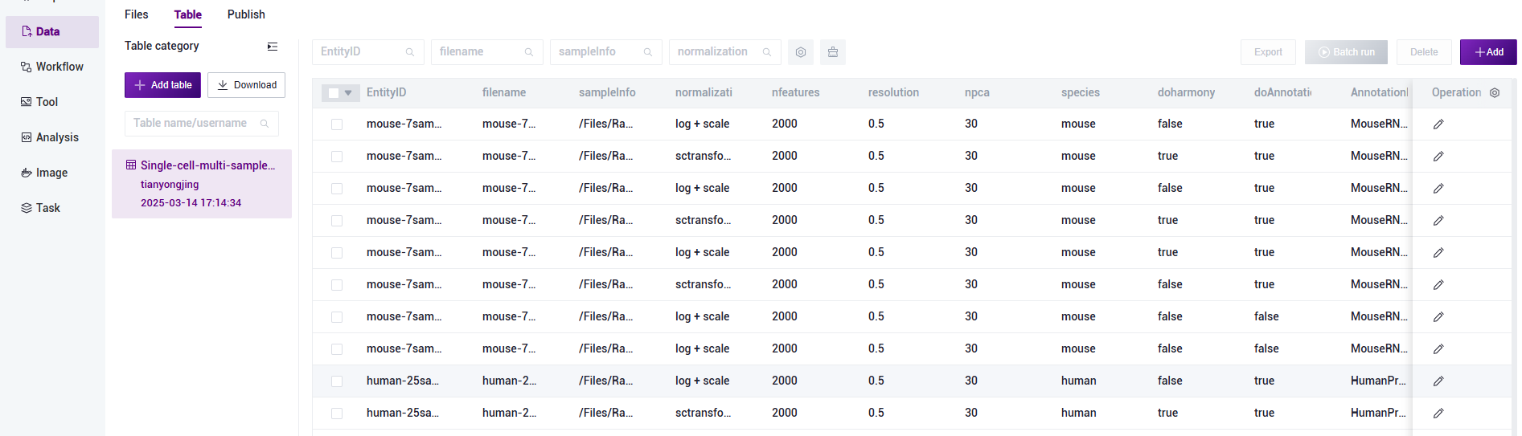
Task: Click the Add button at top right
Action: (1488, 52)
